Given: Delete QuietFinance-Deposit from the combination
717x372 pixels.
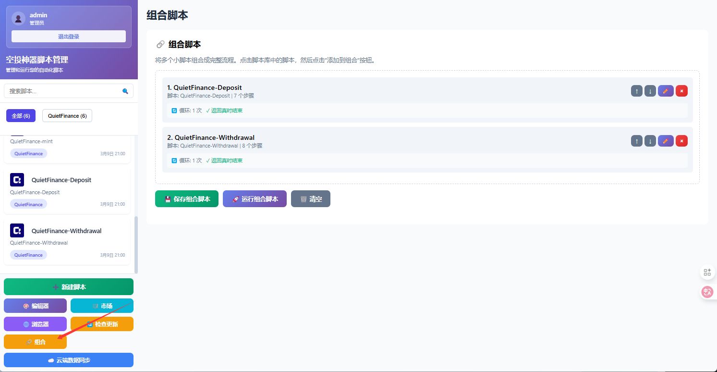Looking at the screenshot, I should (x=681, y=91).
